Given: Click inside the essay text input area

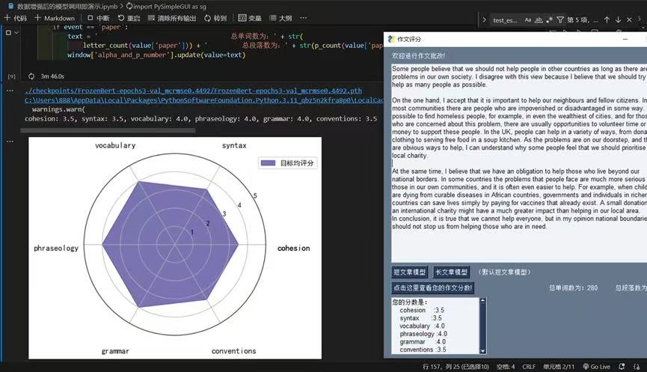Looking at the screenshot, I should [519, 163].
